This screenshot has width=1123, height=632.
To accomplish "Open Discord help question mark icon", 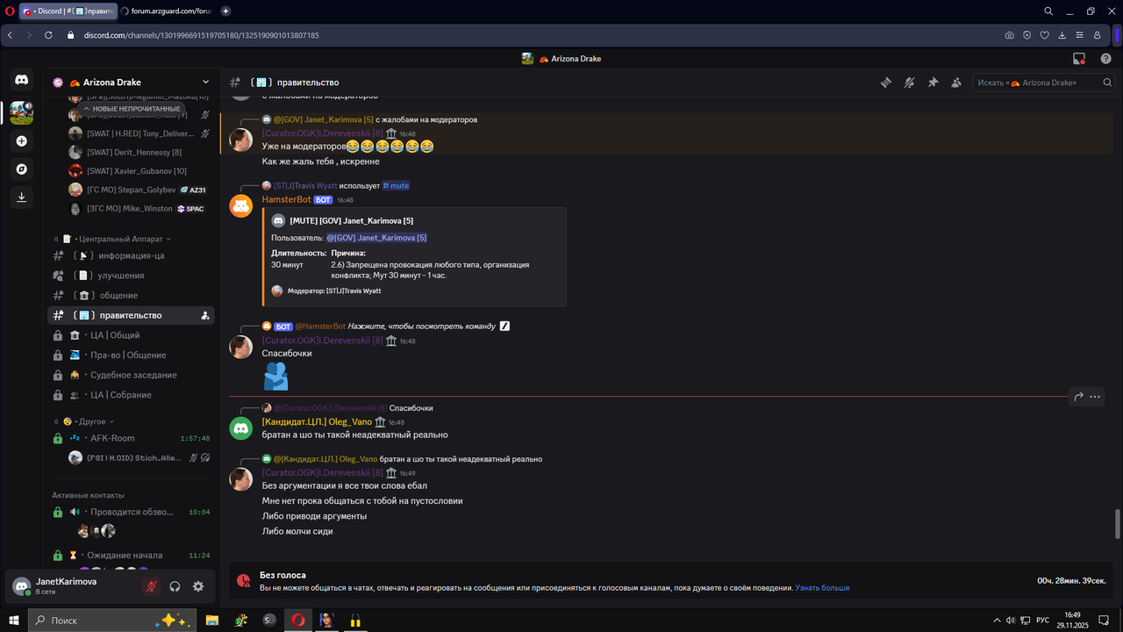I will click(1105, 59).
